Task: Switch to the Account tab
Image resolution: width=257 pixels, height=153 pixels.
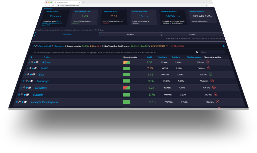Action: (x=192, y=34)
